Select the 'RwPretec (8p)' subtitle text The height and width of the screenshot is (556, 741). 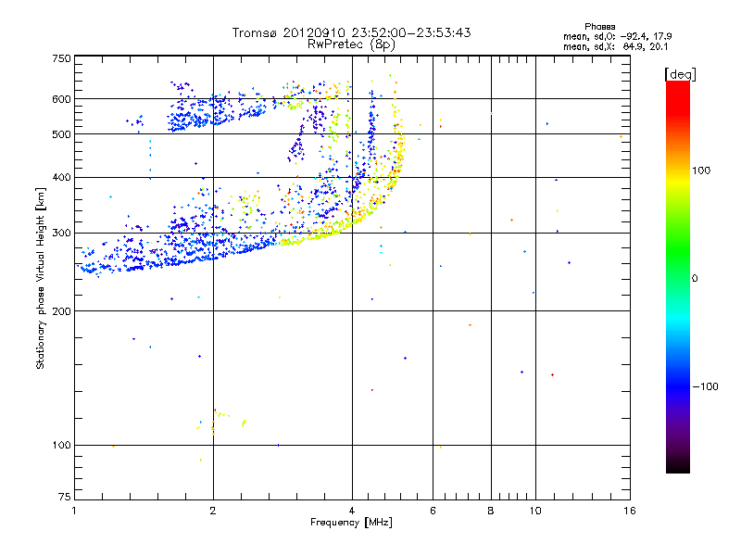click(351, 44)
